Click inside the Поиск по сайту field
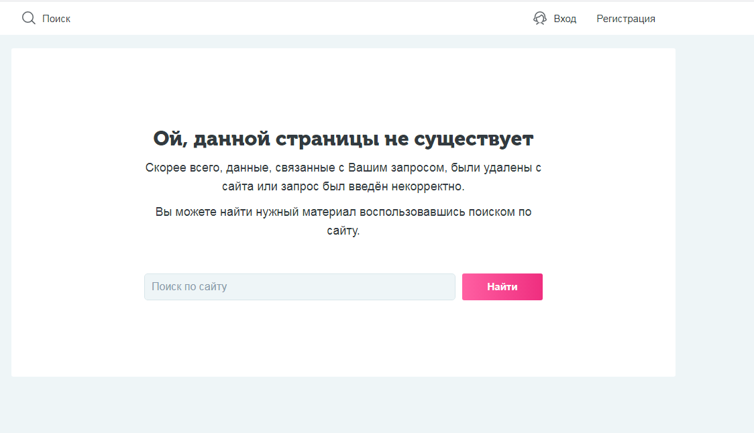 (300, 286)
